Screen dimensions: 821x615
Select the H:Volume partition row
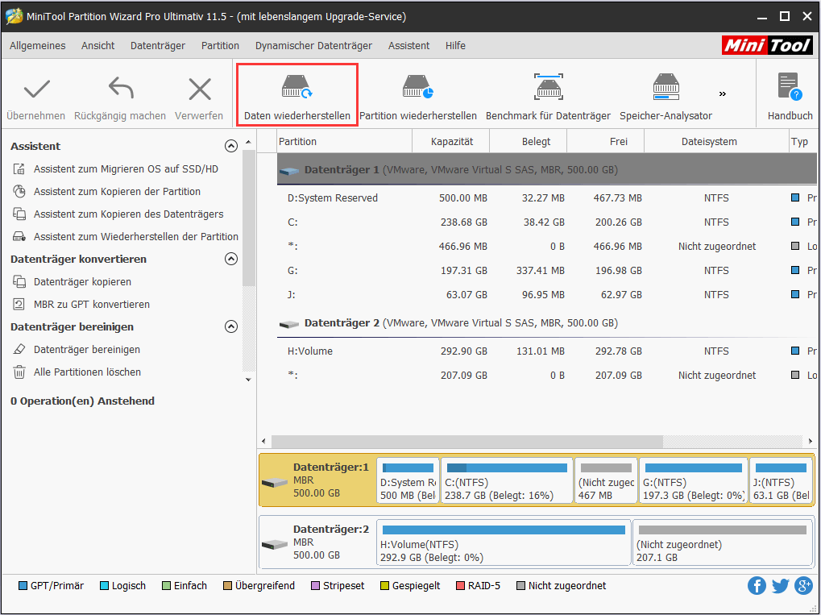click(x=546, y=351)
